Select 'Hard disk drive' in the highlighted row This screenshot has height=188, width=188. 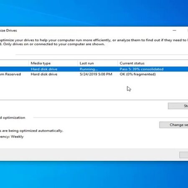point(44,69)
